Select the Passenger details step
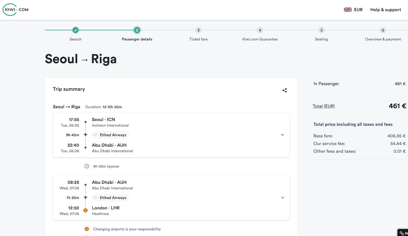Image resolution: width=408 pixels, height=236 pixels. click(137, 30)
